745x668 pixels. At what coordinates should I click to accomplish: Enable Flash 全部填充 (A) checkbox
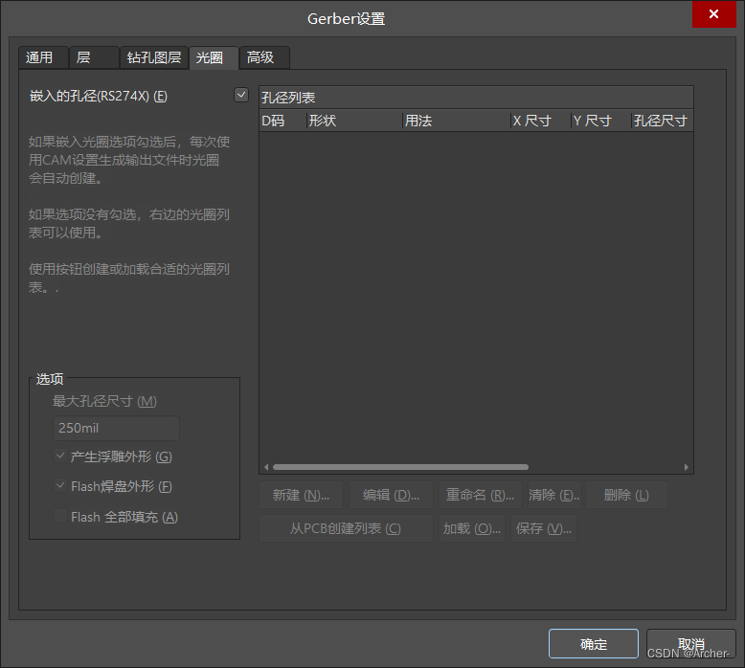click(60, 516)
